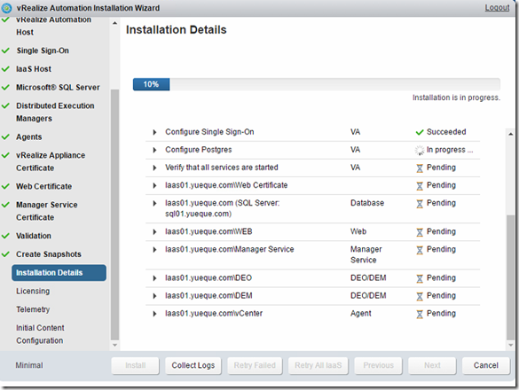Click the 'Database' role cell
Screen dimensions: 519x390
[367, 203]
